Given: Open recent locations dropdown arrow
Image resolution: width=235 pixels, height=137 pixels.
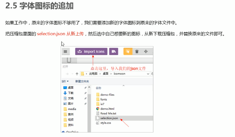Looking at the screenshot, I should tap(72, 74).
